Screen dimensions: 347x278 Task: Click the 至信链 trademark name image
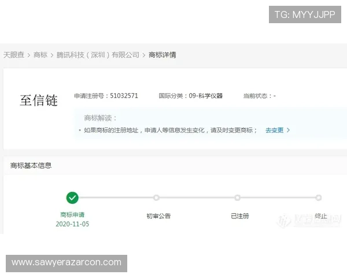39,100
